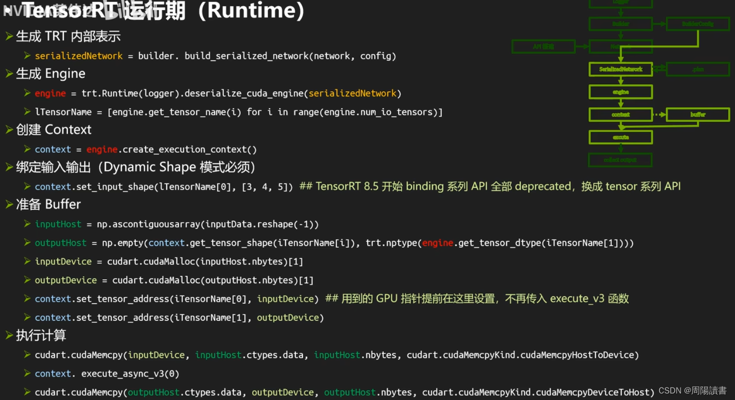Click the np.ascontiguousarray inputHost line

point(177,224)
